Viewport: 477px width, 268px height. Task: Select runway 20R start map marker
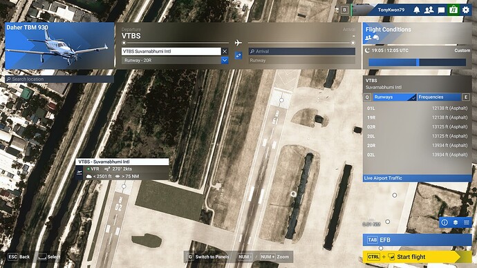(124, 186)
